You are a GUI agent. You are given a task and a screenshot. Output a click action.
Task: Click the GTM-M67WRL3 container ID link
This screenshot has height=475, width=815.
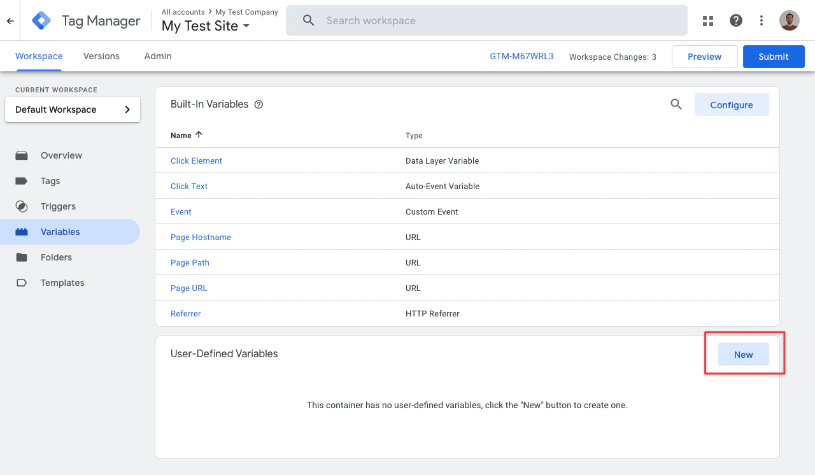coord(521,56)
